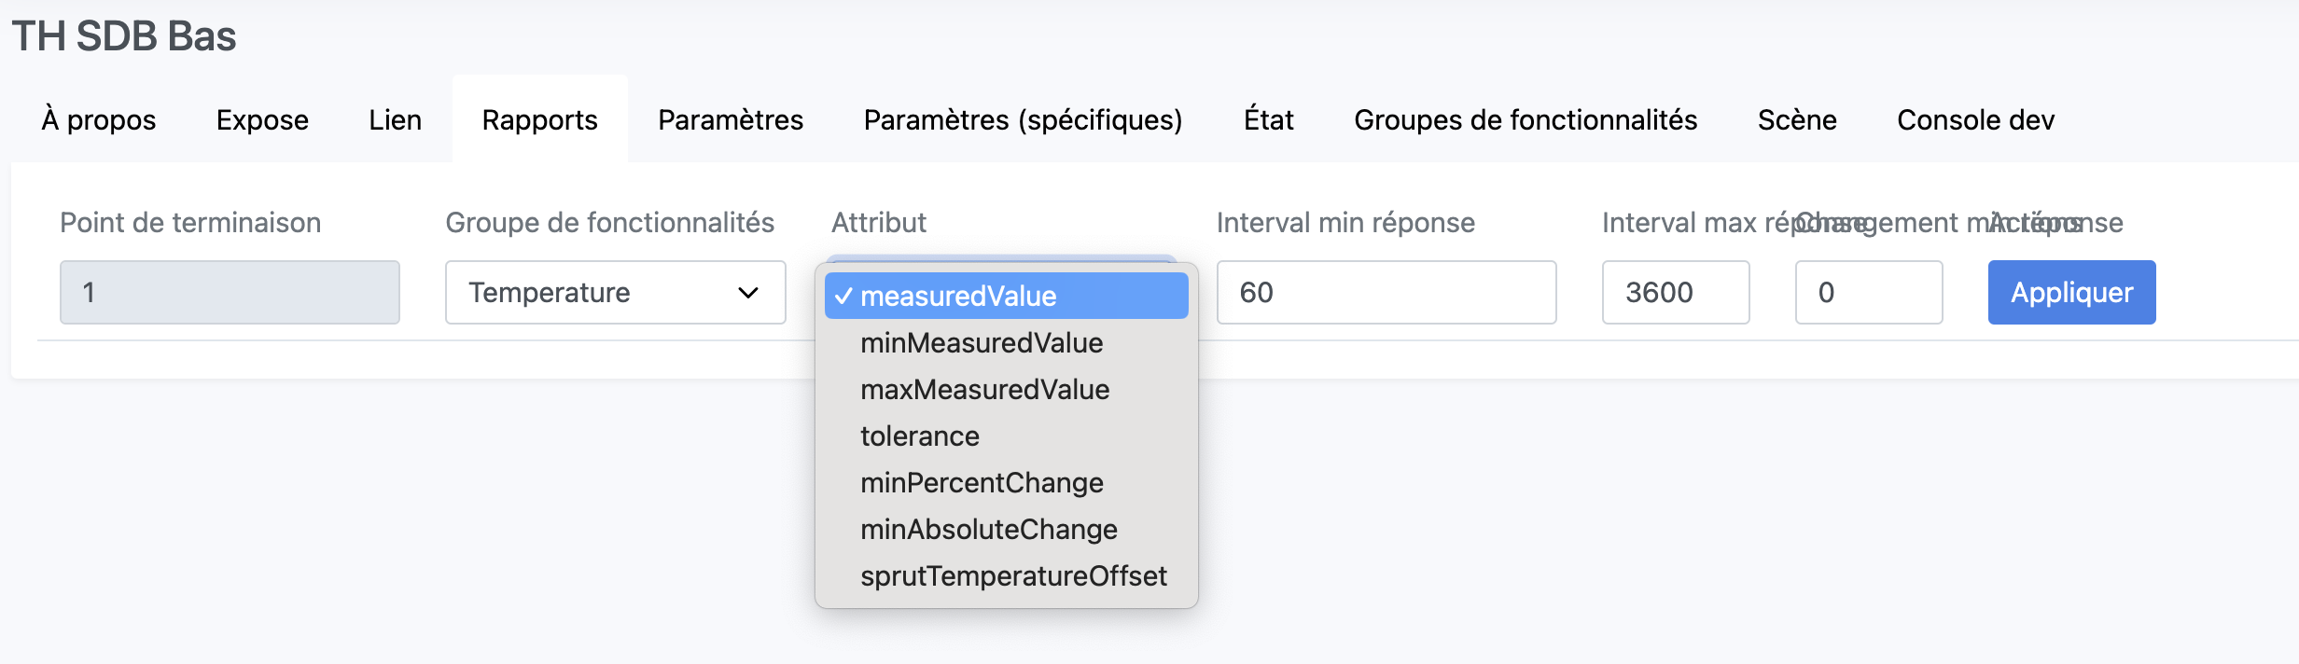Open Paramètres (spécifiques) tab
Screen dimensions: 2299x664
[1023, 120]
